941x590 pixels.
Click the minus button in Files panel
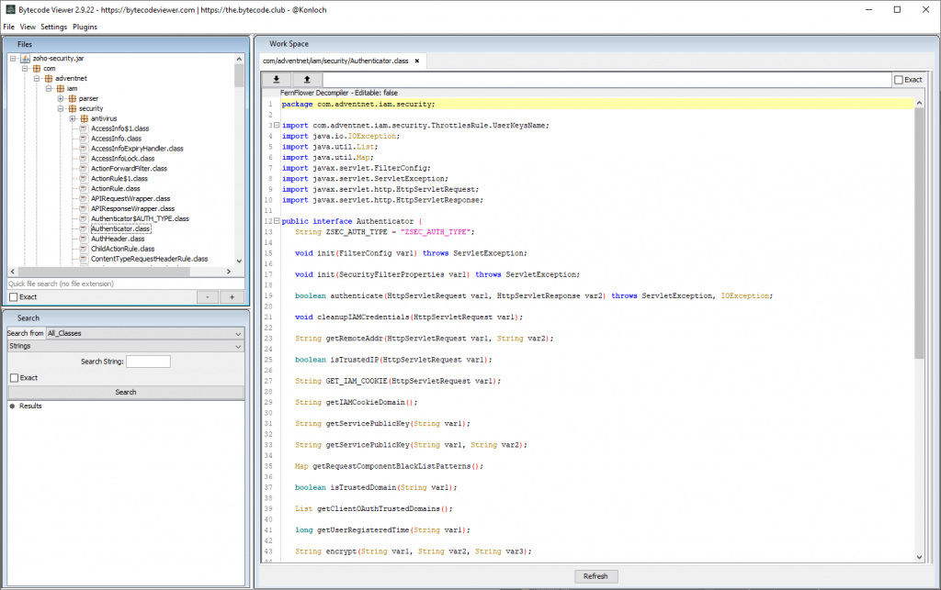[x=209, y=297]
